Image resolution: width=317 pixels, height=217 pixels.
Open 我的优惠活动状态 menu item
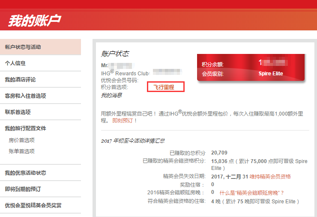(x=40, y=173)
